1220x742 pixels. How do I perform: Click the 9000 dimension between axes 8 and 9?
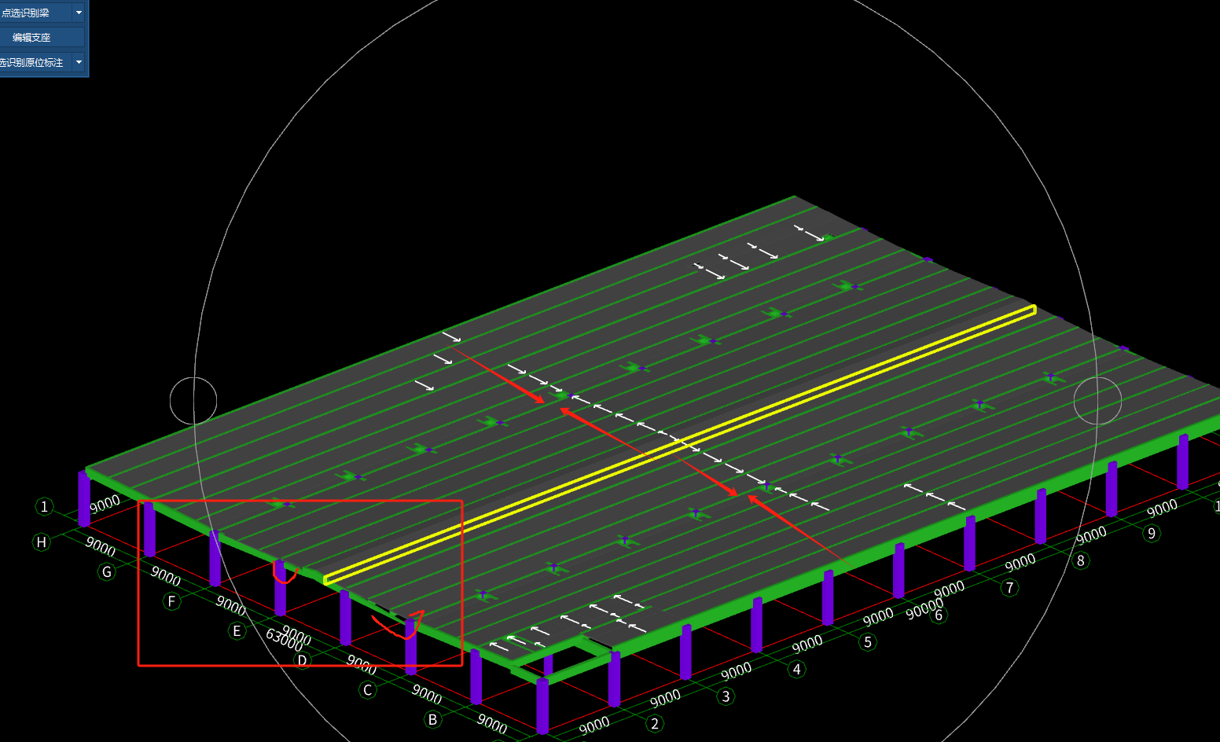tap(1091, 536)
